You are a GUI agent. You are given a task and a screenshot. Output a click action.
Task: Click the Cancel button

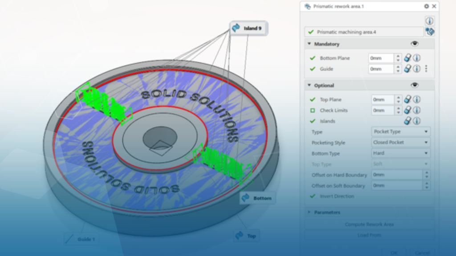coord(422,253)
